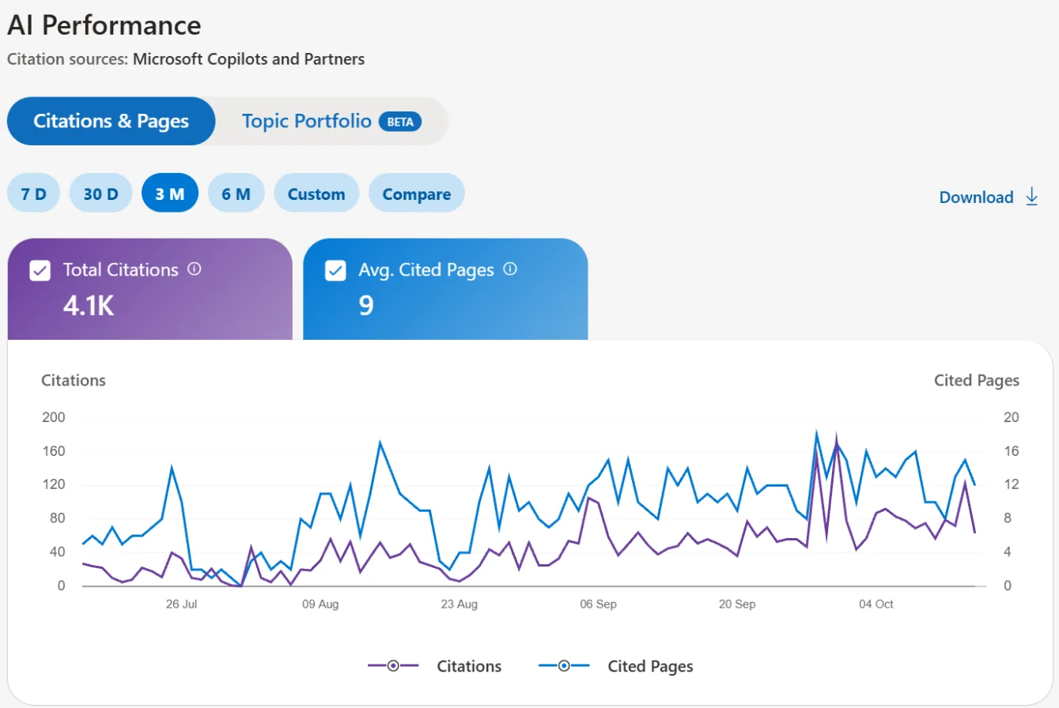Image resolution: width=1059 pixels, height=708 pixels.
Task: Click Microsoft Copilots and Partners text
Action: [249, 59]
